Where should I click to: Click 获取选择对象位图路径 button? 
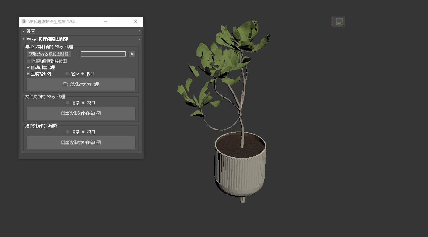[49, 54]
